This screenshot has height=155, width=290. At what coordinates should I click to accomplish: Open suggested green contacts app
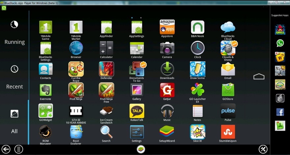[x=280, y=126]
